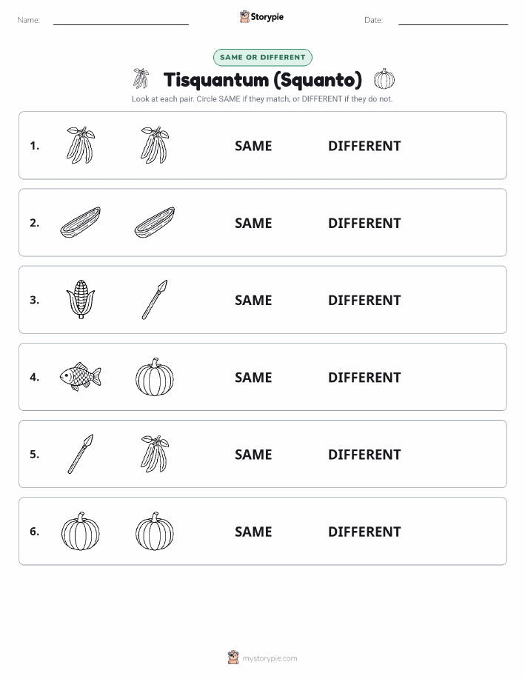Click the spear icon in row 5

pyautogui.click(x=81, y=453)
